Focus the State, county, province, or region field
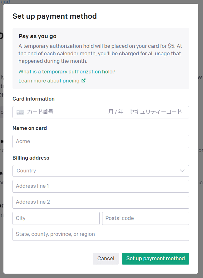203x278 pixels. tap(101, 234)
